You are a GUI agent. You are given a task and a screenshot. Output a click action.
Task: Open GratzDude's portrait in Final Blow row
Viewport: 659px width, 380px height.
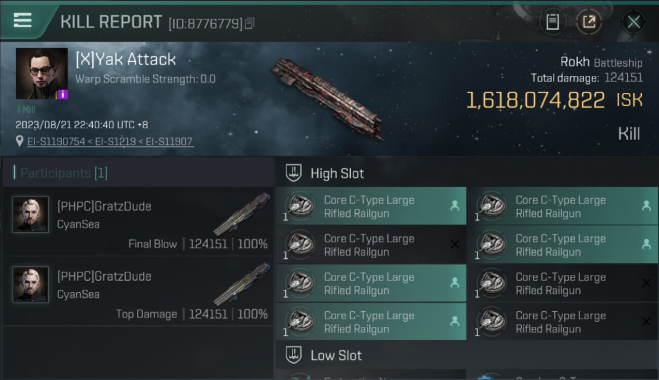tap(31, 214)
